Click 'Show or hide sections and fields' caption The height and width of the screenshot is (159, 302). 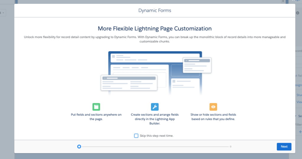(213, 117)
